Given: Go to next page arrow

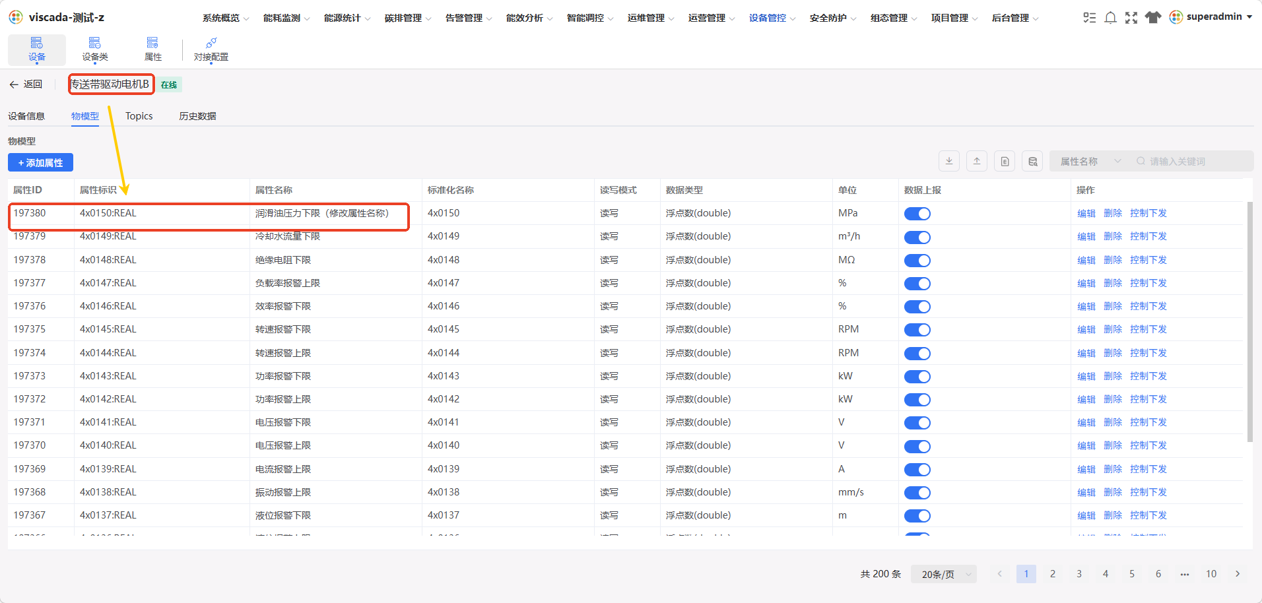Looking at the screenshot, I should [x=1238, y=574].
